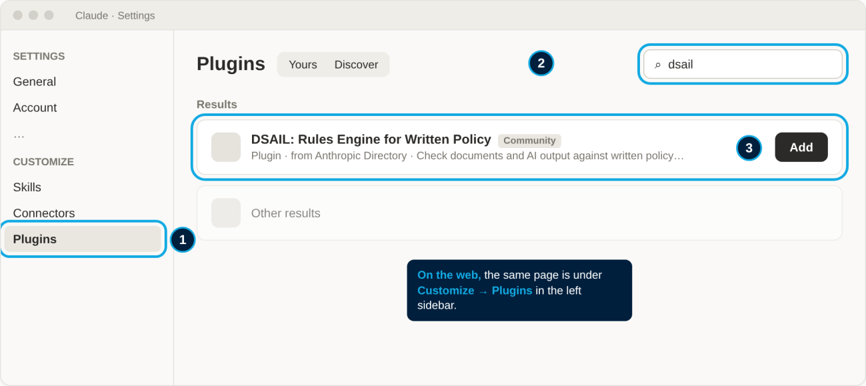
Task: Open the Other results row
Action: click(x=519, y=213)
